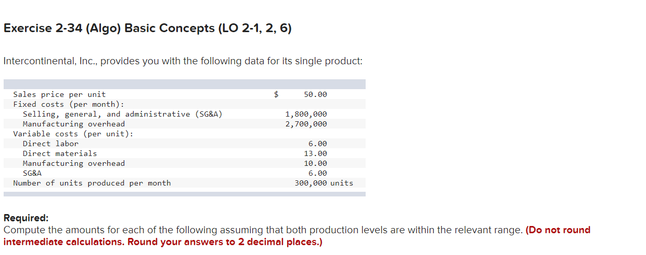Image resolution: width=646 pixels, height=255 pixels.
Task: Select Number of units produced per month label
Action: pyautogui.click(x=92, y=183)
